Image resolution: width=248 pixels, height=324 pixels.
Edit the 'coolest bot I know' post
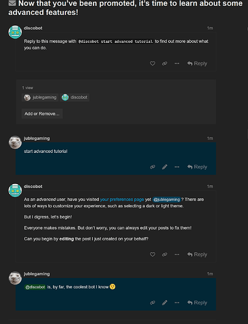[165, 303]
